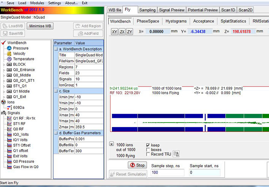Open the Q1 RF signal graph icon
269x187 pixels.
pyautogui.click(x=9, y=118)
